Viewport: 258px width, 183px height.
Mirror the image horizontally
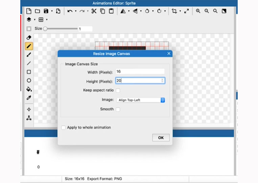click(123, 11)
